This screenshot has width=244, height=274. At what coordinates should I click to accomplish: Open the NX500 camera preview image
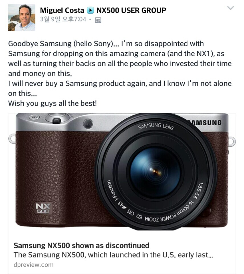[122, 172]
